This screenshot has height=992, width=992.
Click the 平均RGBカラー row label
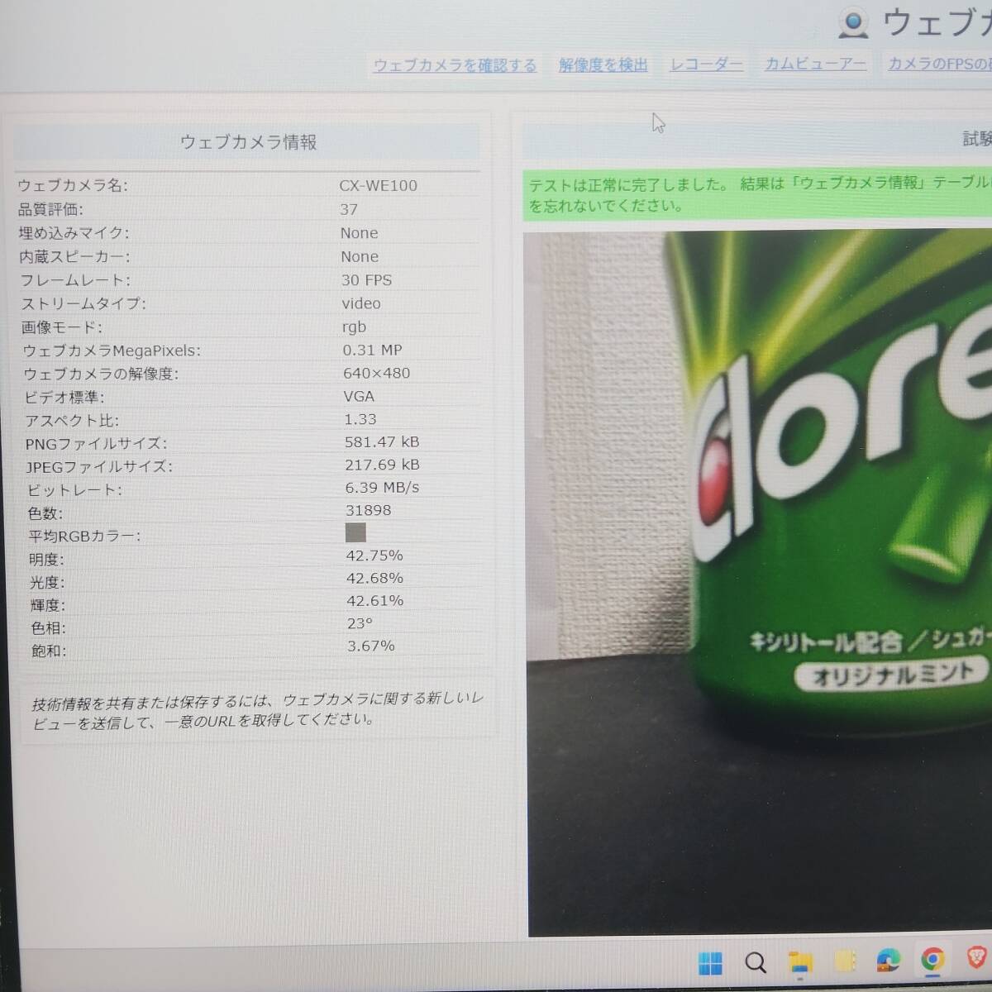point(84,537)
